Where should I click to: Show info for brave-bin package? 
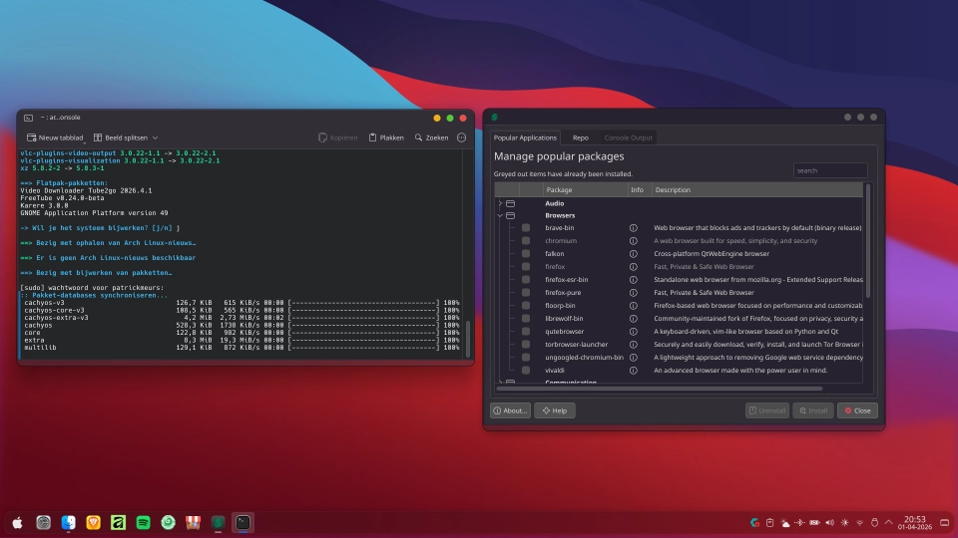634,228
